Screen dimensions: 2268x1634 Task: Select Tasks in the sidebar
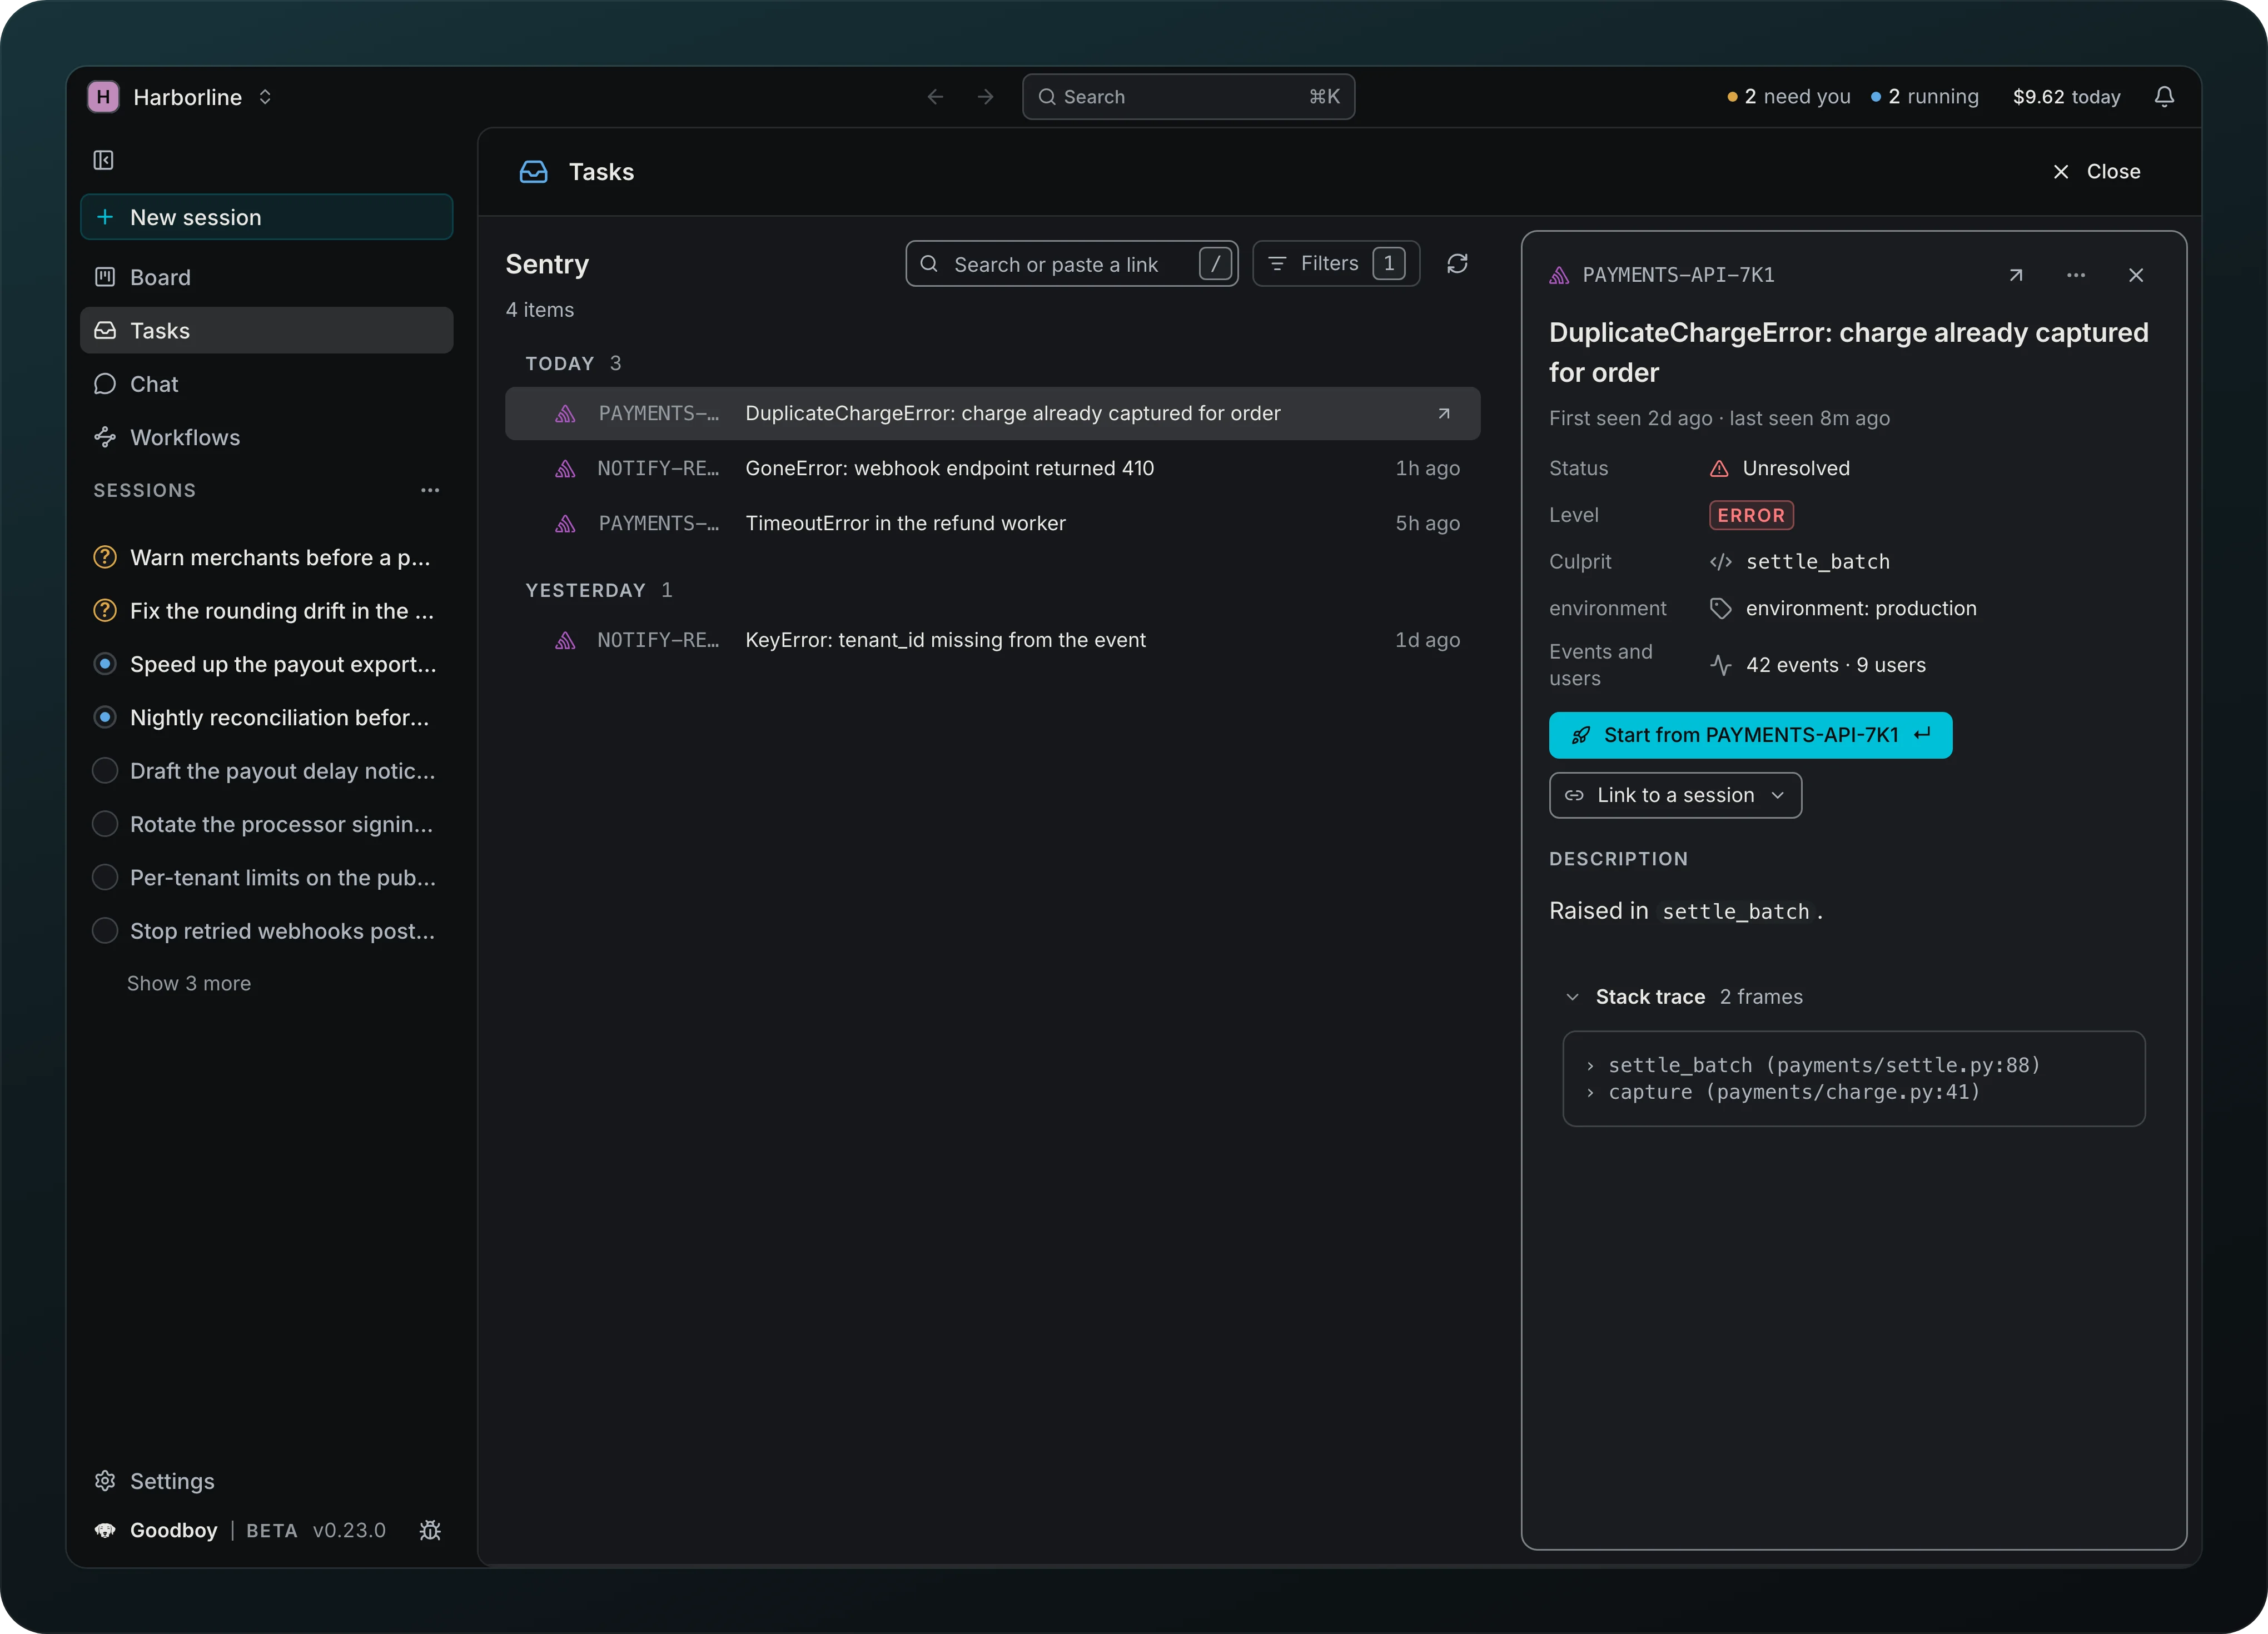tap(266, 330)
